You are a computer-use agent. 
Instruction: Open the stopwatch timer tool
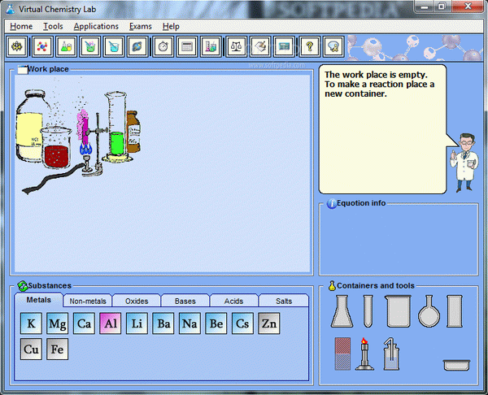(163, 46)
